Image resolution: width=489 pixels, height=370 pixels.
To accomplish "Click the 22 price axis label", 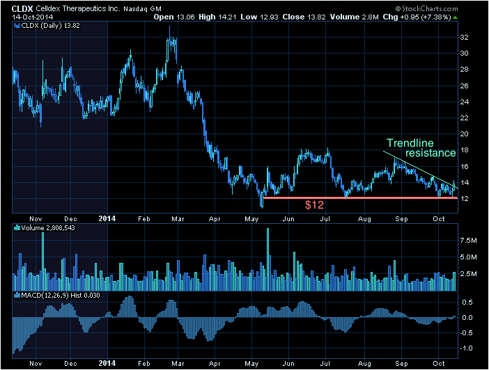I will pyautogui.click(x=465, y=118).
